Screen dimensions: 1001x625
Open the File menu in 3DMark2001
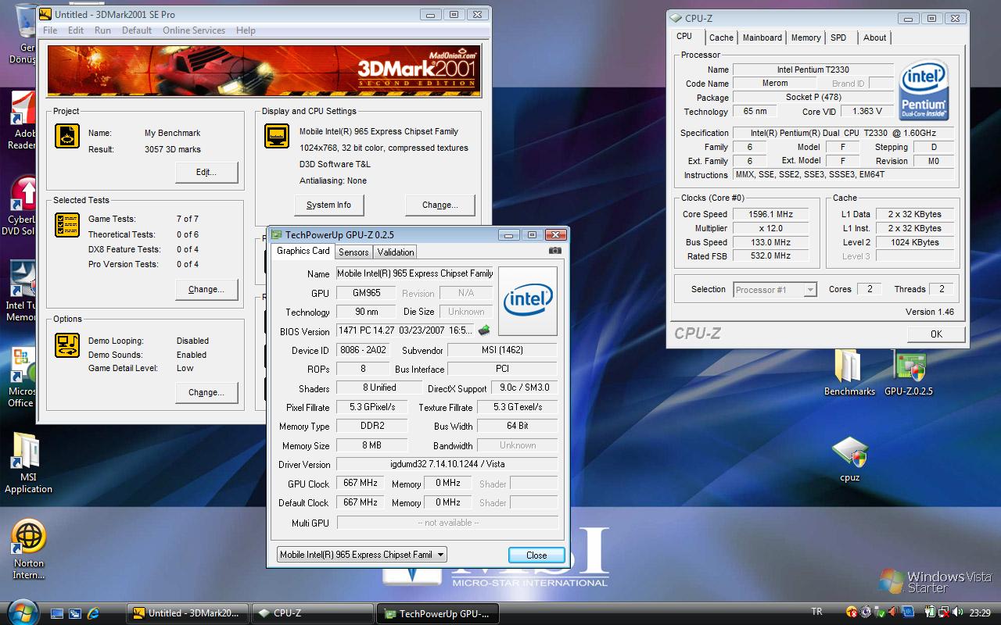[x=50, y=30]
